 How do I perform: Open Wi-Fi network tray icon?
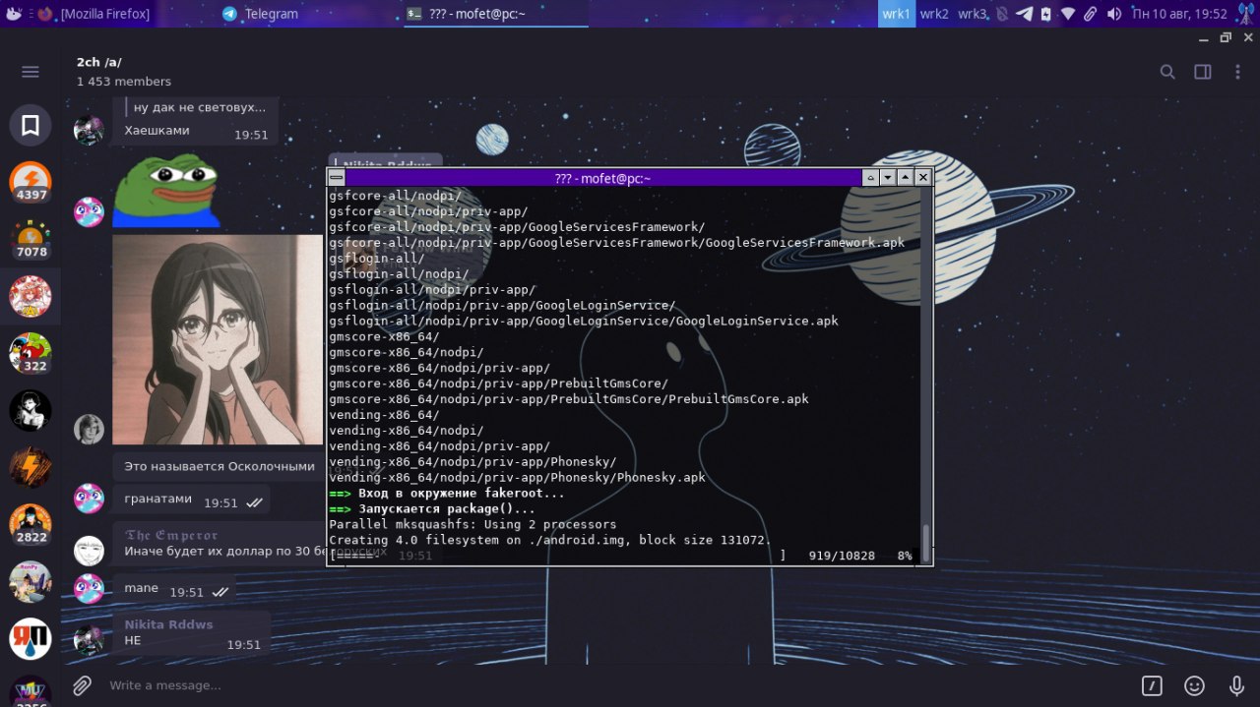click(x=1068, y=14)
